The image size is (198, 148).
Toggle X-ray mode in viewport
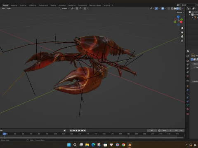click(169, 9)
